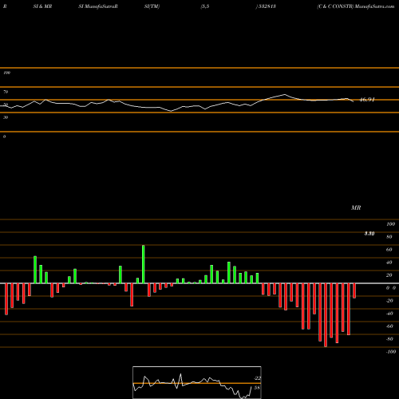Viewport: 399px width, 399px height.
Task: Click the SI(TM) header text
Action: (152, 6)
